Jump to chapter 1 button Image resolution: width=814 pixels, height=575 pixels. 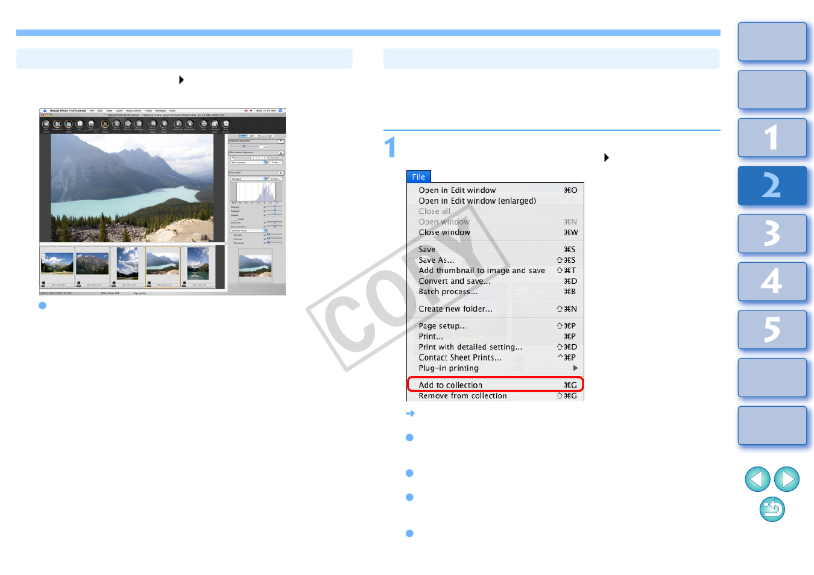pos(772,137)
